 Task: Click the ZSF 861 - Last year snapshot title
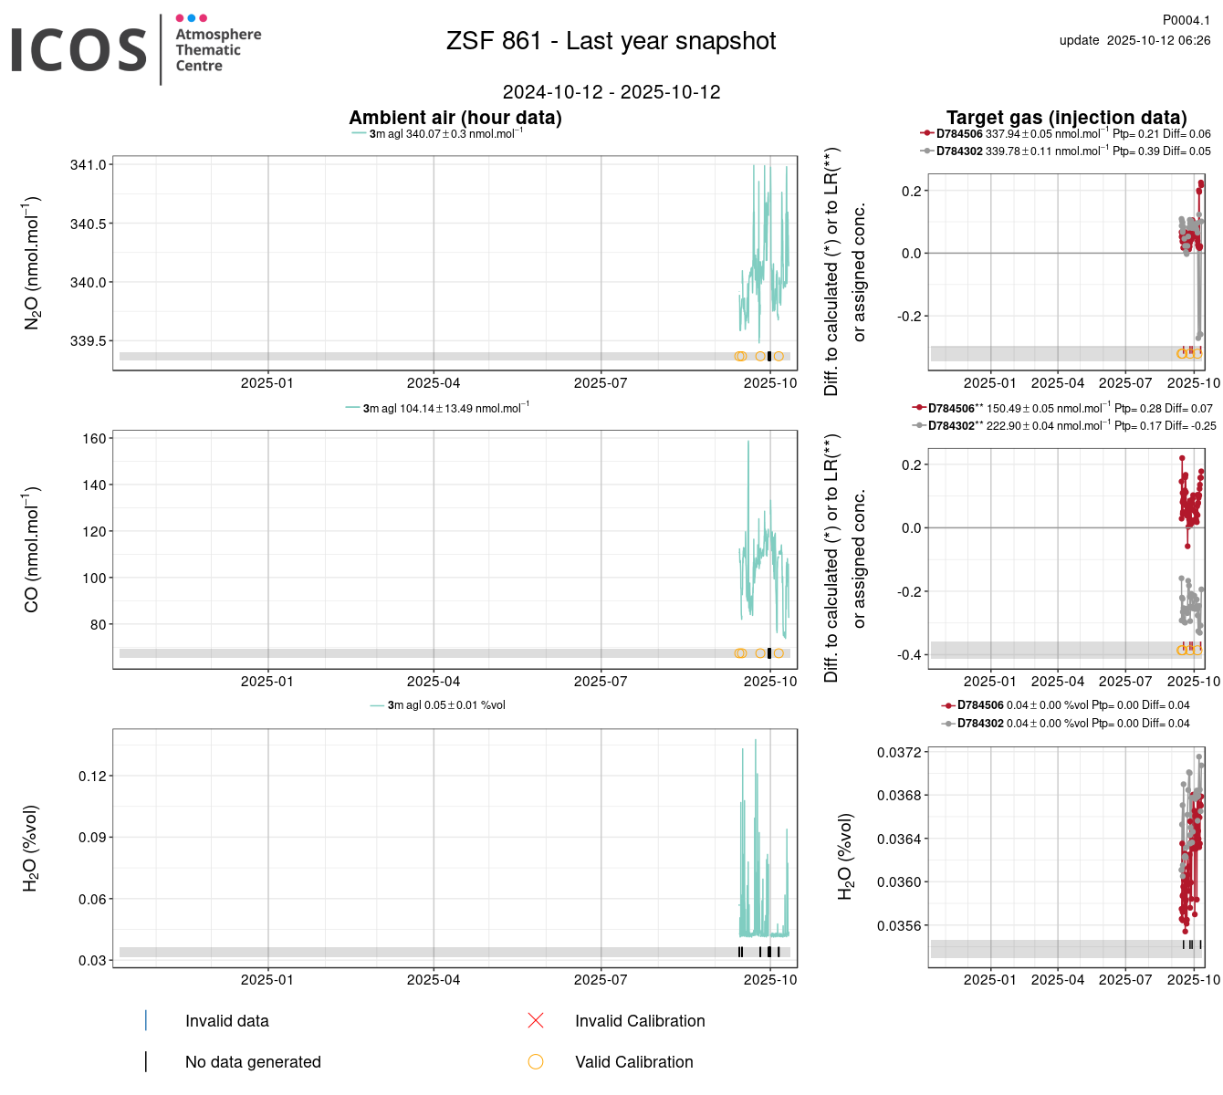click(611, 41)
